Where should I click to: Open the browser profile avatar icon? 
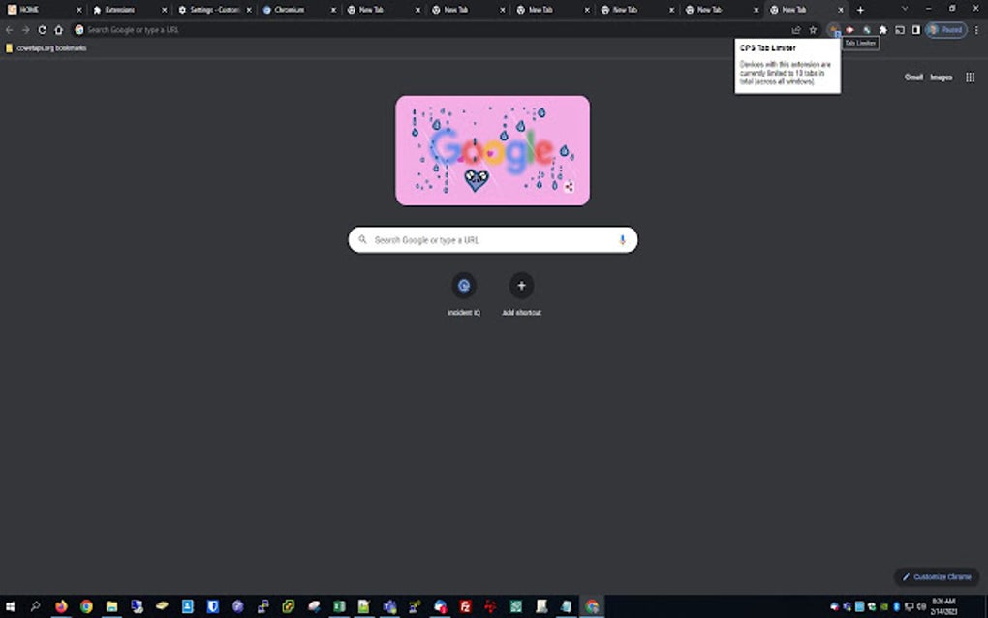click(x=933, y=29)
